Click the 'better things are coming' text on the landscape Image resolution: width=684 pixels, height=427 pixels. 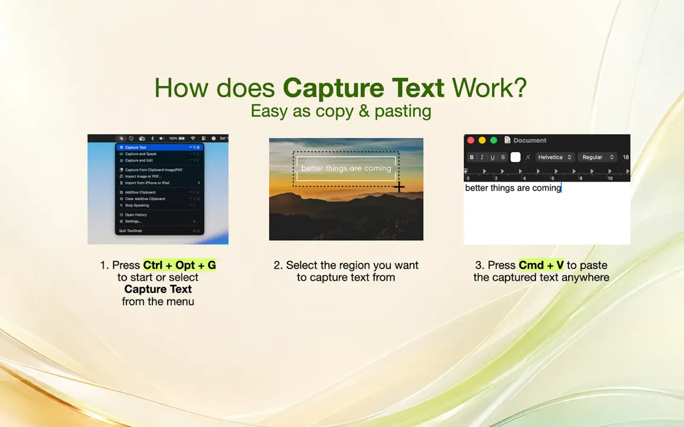coord(346,168)
